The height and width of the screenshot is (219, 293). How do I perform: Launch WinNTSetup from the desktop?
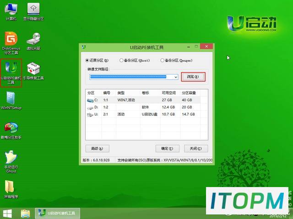pyautogui.click(x=11, y=100)
